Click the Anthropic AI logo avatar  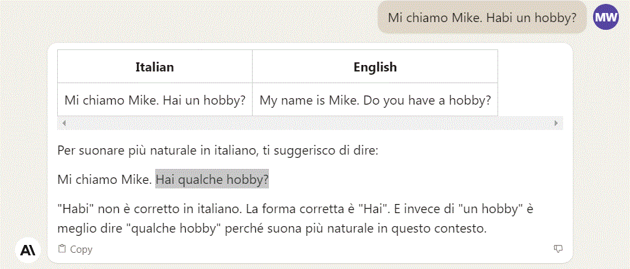(28, 250)
